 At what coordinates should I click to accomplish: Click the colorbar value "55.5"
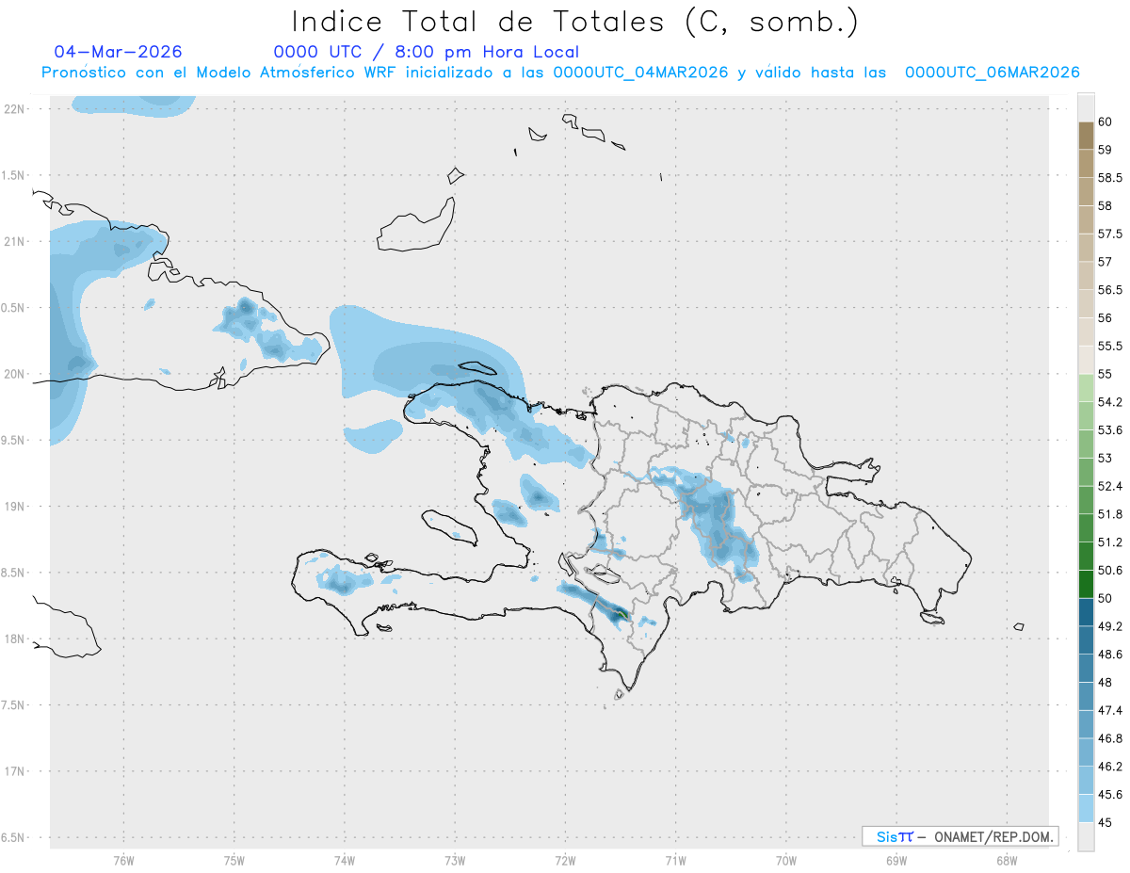tap(1109, 346)
